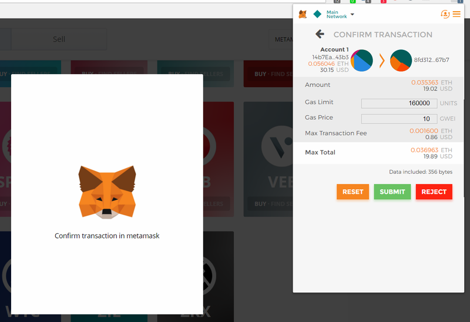Click the MetaMask fox logo in popup header

pos(303,14)
